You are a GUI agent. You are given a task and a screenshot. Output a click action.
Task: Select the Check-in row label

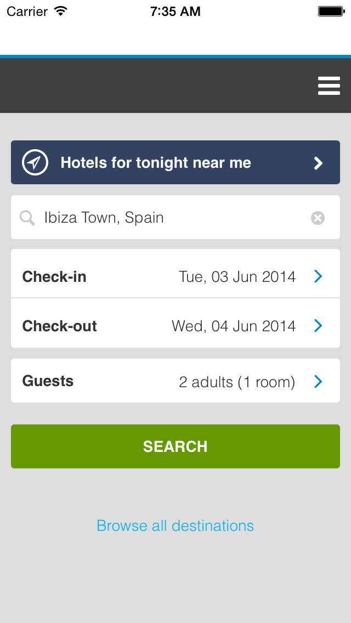[54, 276]
